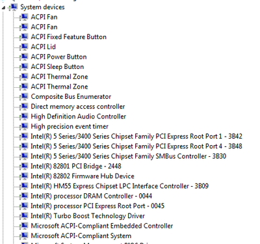260x244 pixels.
Task: Click the System devices category icon
Action: tap(13, 7)
